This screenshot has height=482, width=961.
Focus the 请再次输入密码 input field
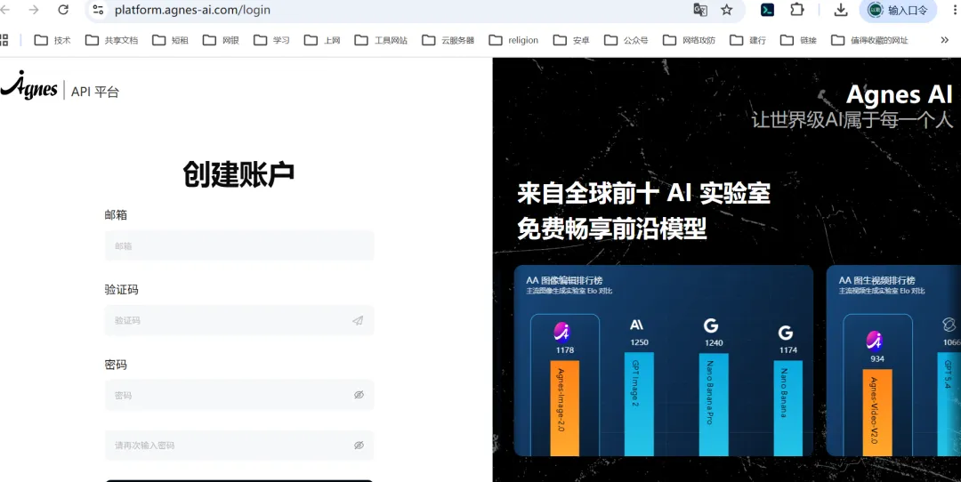pos(239,446)
